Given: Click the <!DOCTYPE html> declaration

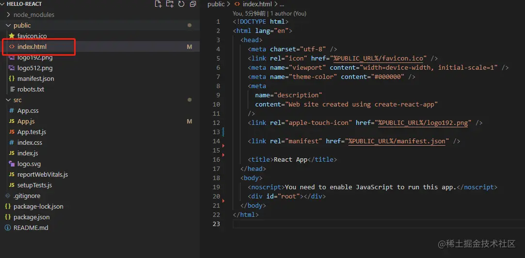Looking at the screenshot, I should [x=260, y=22].
